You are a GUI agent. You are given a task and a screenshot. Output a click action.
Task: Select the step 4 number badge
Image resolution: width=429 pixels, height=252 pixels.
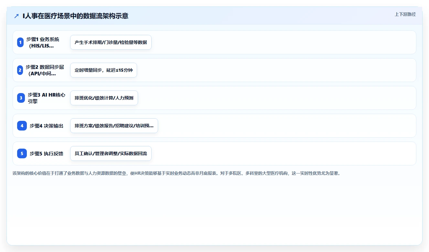click(22, 126)
